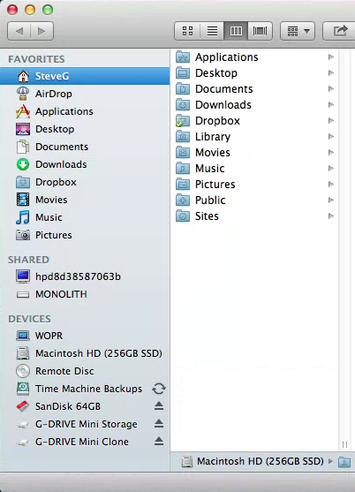Click Macintosh HD in the path bar
Image resolution: width=355 pixels, height=492 pixels.
[253, 461]
